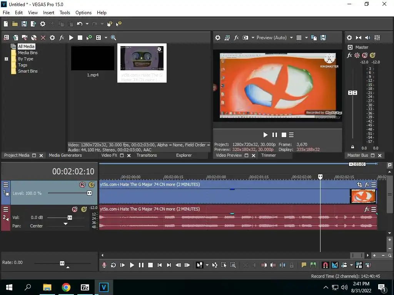Click the playback Rate slider handle
The image size is (394, 295).
(62, 263)
